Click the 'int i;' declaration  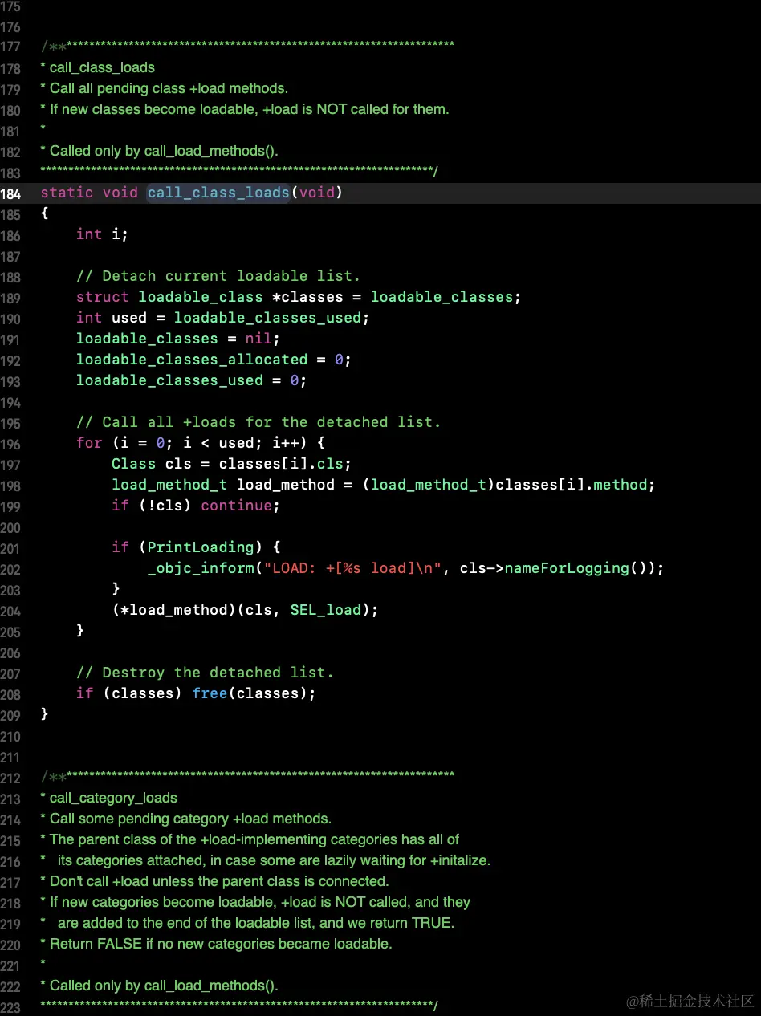[102, 234]
